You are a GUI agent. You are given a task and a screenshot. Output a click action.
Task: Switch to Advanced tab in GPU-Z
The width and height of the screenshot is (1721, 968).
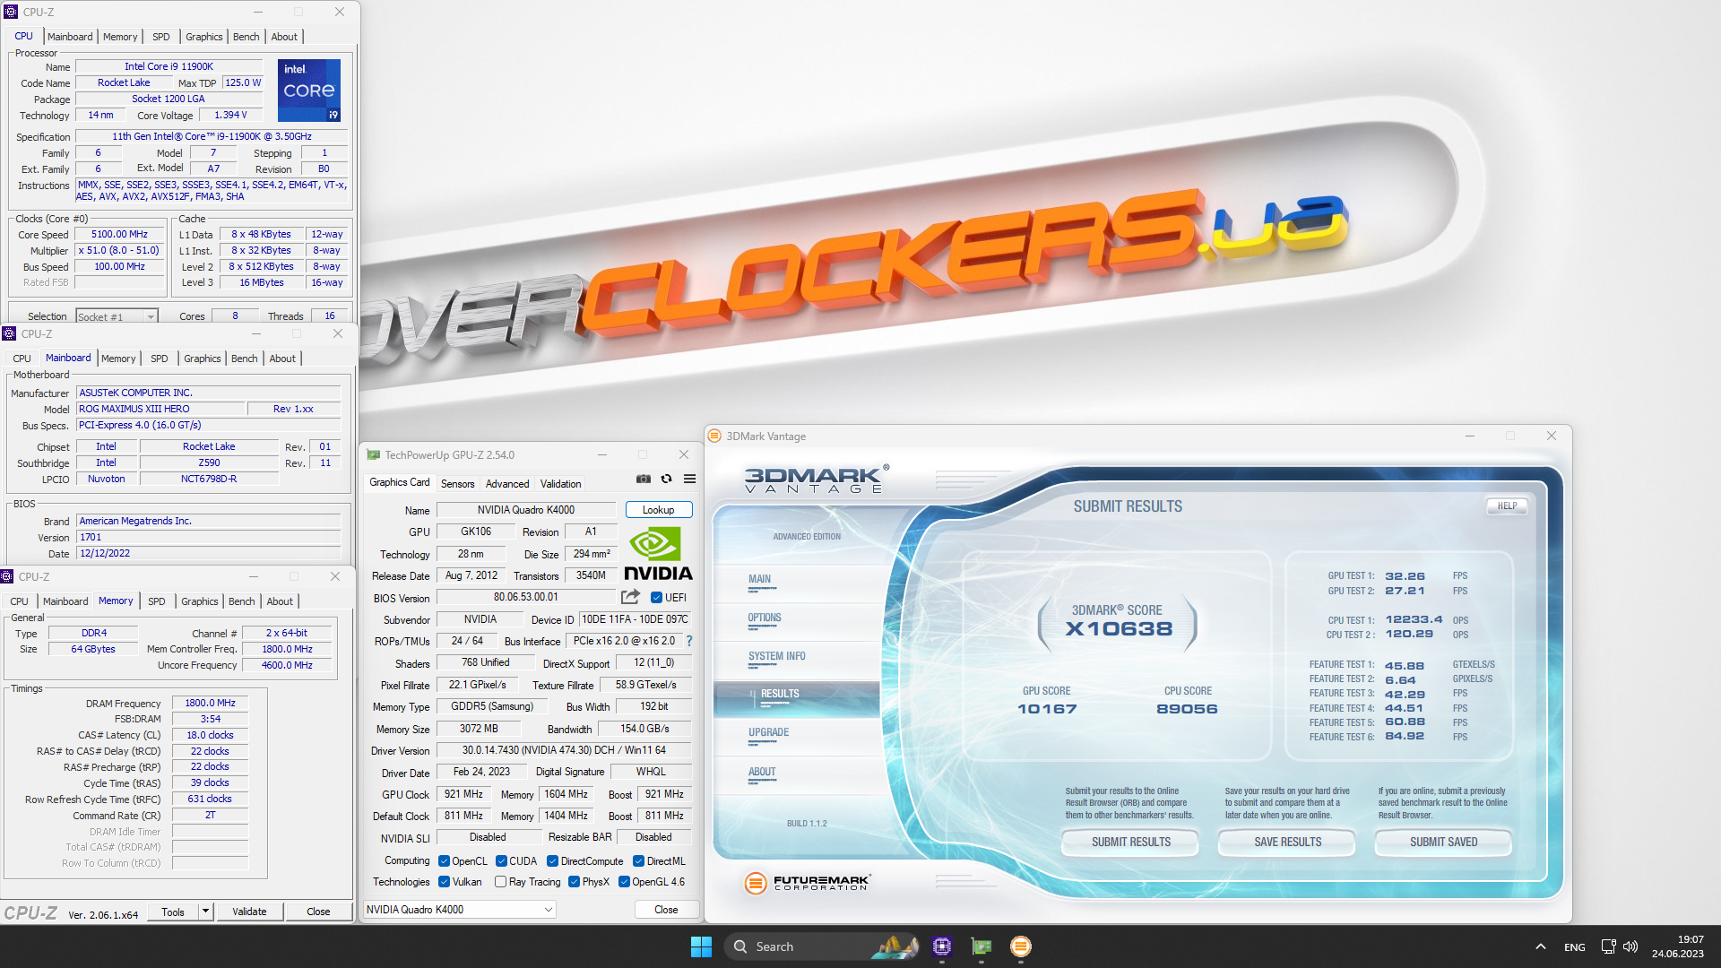(x=507, y=484)
